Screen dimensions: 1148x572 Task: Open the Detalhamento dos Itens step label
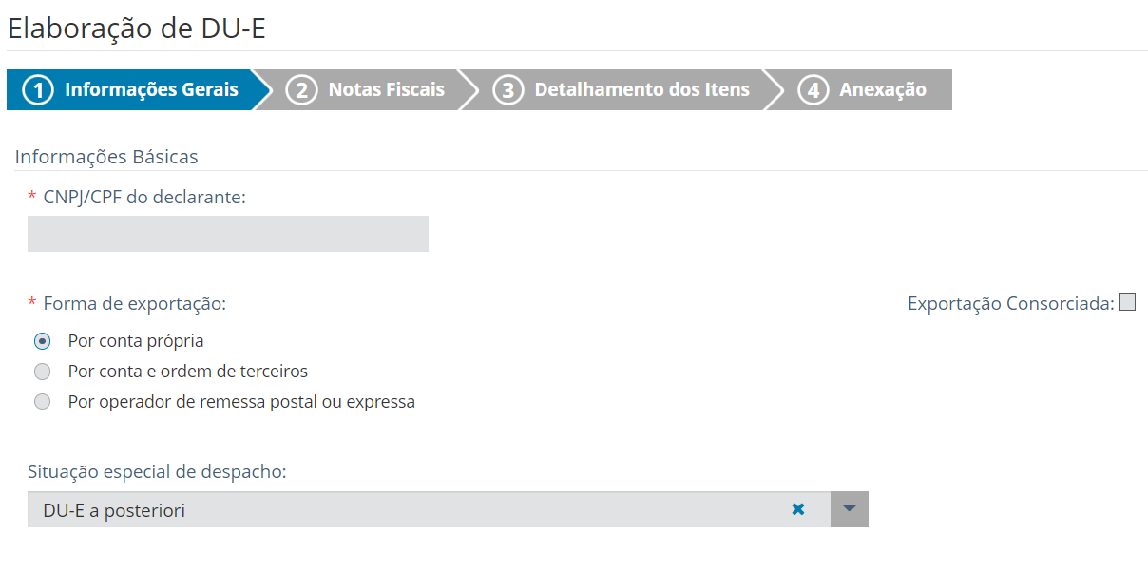641,90
